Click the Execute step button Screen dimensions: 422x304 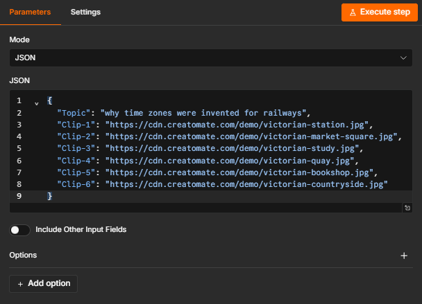380,12
